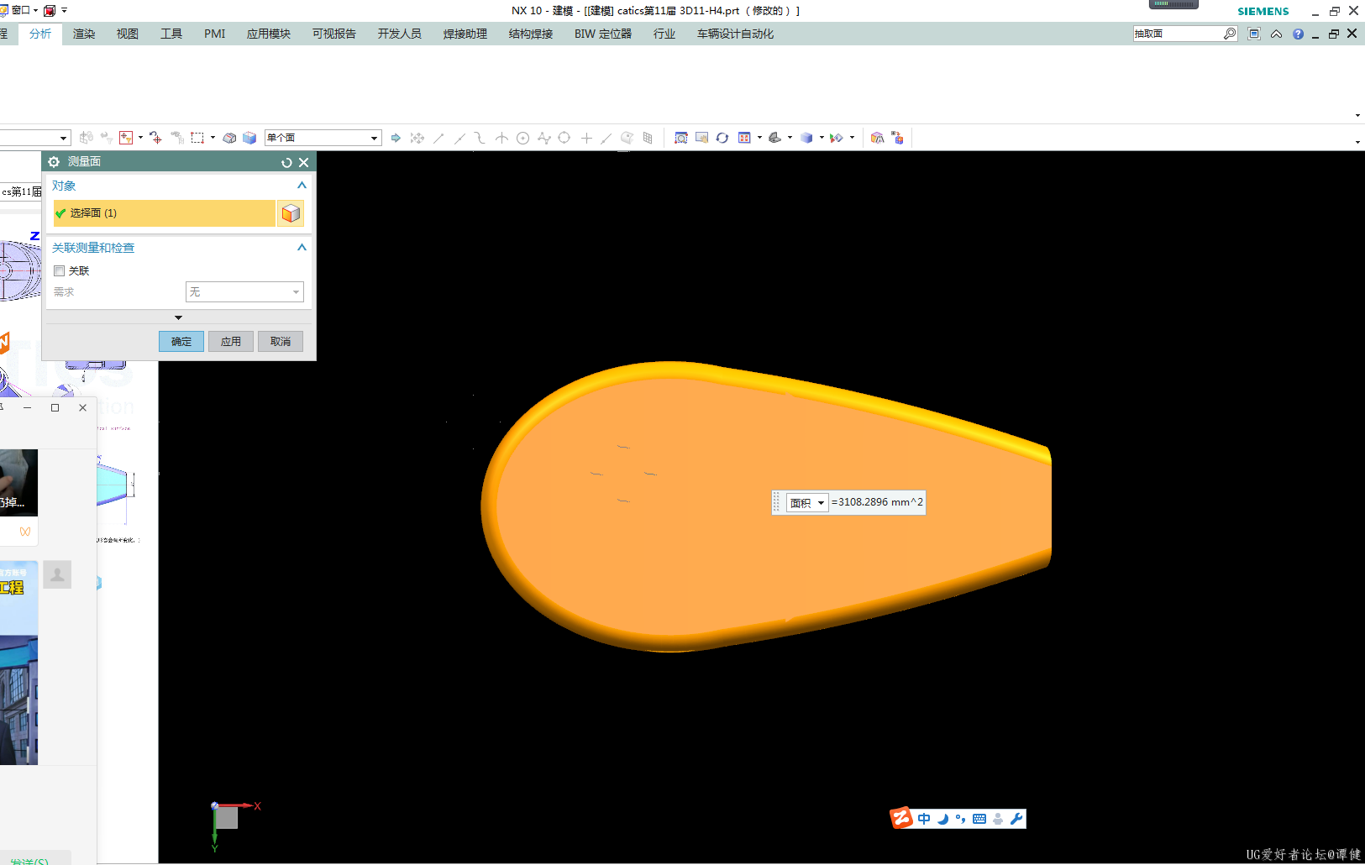This screenshot has height=865, width=1365.
Task: Collapse the 对象 section
Action: (302, 186)
